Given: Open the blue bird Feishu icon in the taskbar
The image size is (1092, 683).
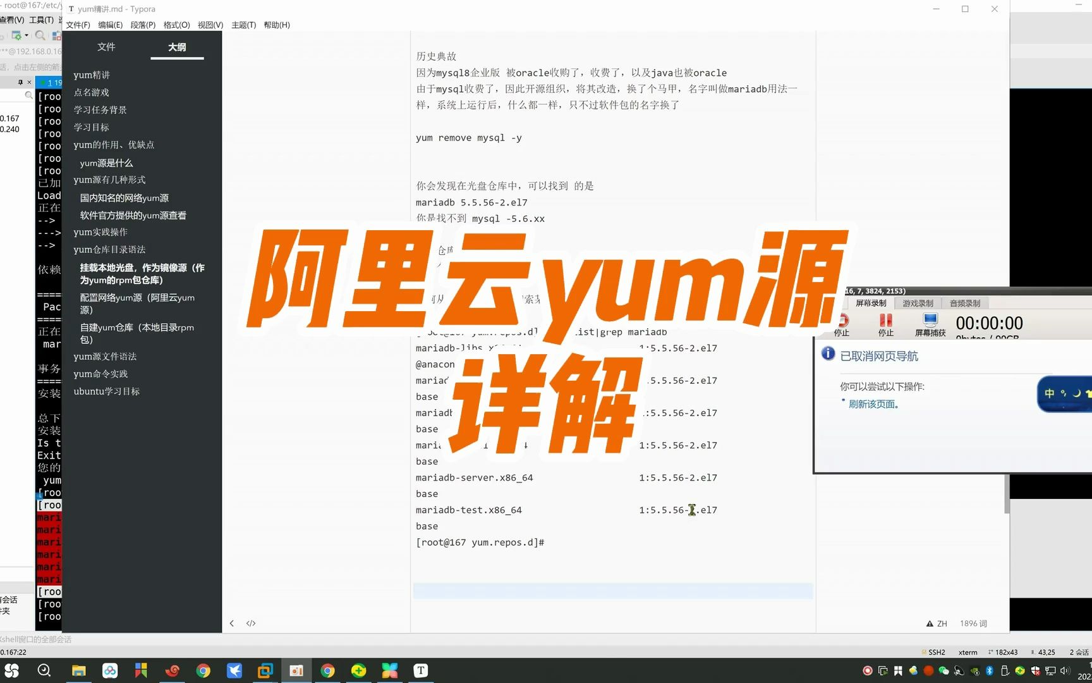Looking at the screenshot, I should point(234,670).
